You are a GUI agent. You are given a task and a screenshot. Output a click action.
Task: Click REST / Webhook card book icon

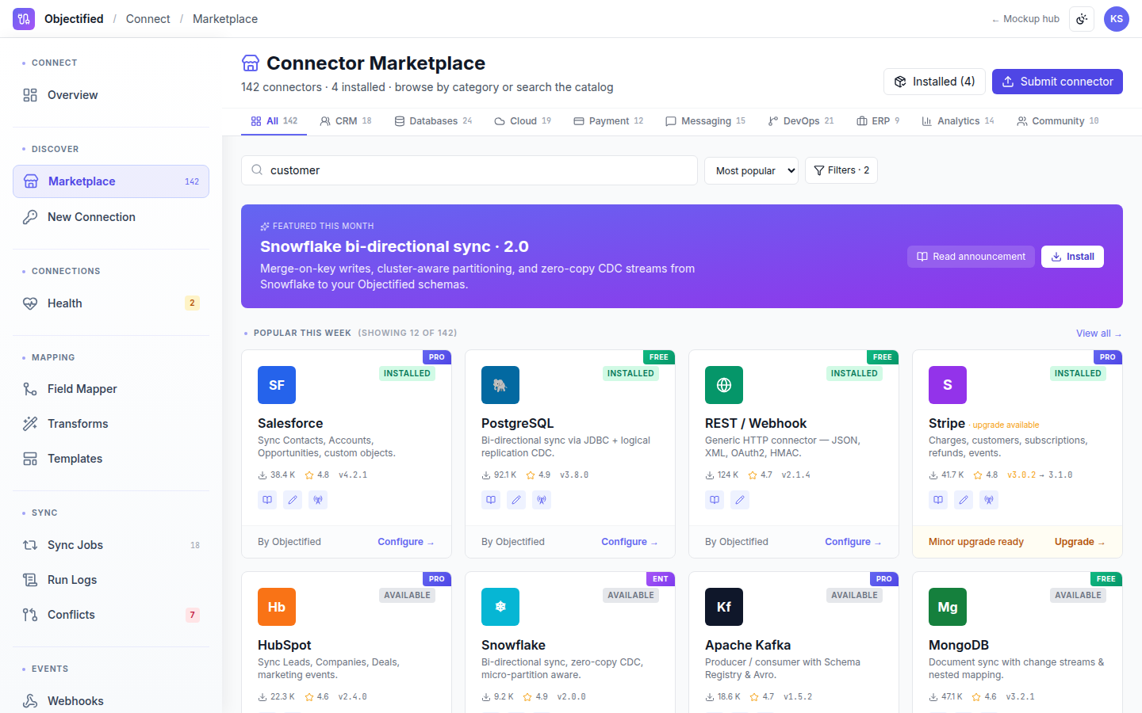[715, 500]
